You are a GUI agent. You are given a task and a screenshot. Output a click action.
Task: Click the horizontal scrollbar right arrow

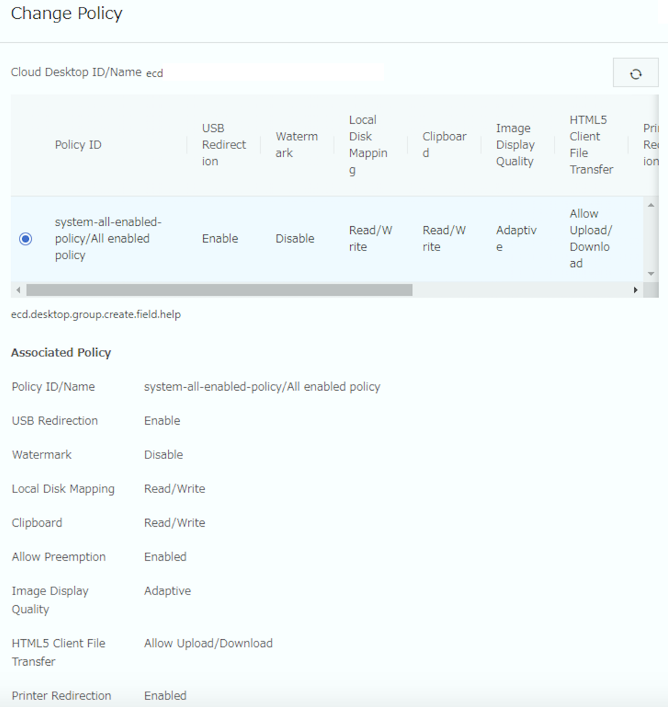pos(635,290)
